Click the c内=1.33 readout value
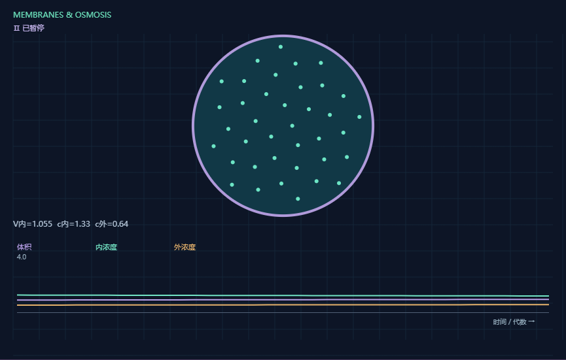The width and height of the screenshot is (566, 360). point(74,224)
